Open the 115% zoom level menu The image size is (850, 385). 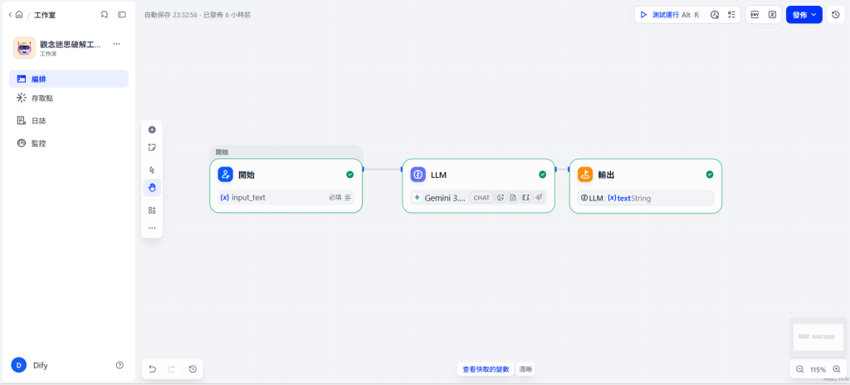(818, 370)
